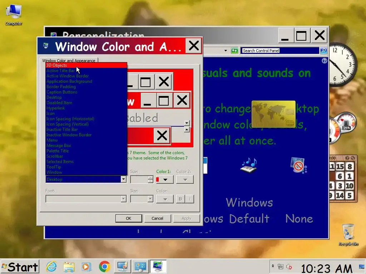Click the analog clock gadget
The image size is (366, 274).
click(343, 64)
